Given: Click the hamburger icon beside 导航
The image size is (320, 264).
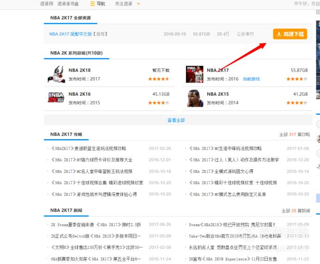Looking at the screenshot, I should coord(92,4).
